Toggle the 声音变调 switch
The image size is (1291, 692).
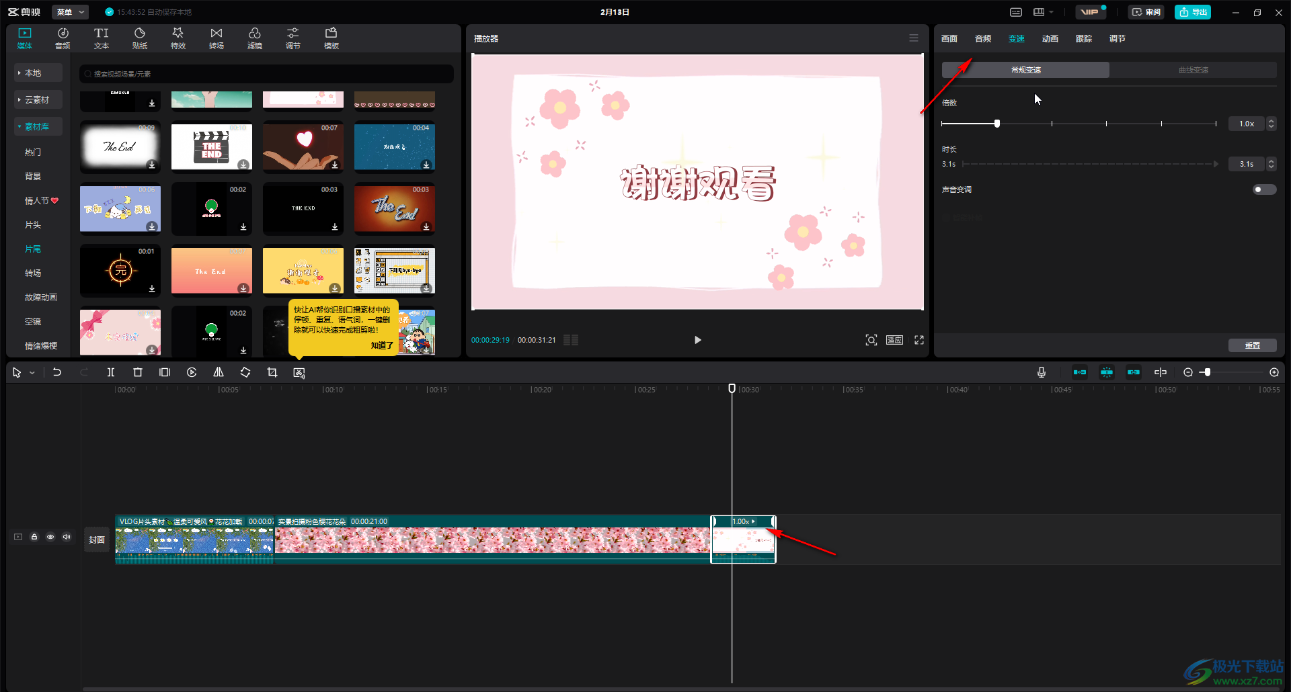click(x=1264, y=189)
